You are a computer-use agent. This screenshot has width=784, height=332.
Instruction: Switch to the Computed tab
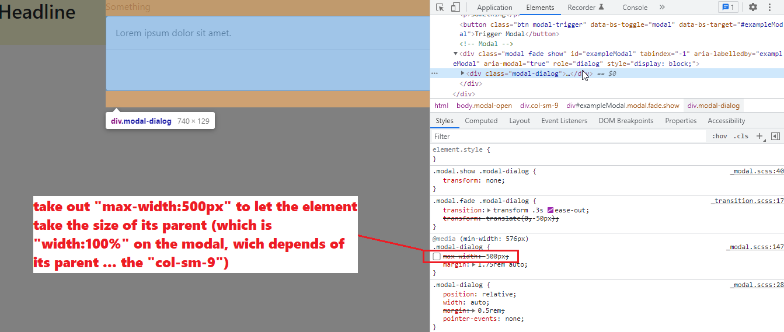click(481, 121)
